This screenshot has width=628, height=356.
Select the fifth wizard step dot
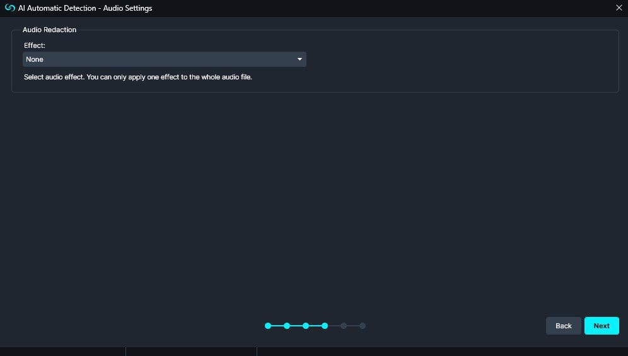pos(344,326)
